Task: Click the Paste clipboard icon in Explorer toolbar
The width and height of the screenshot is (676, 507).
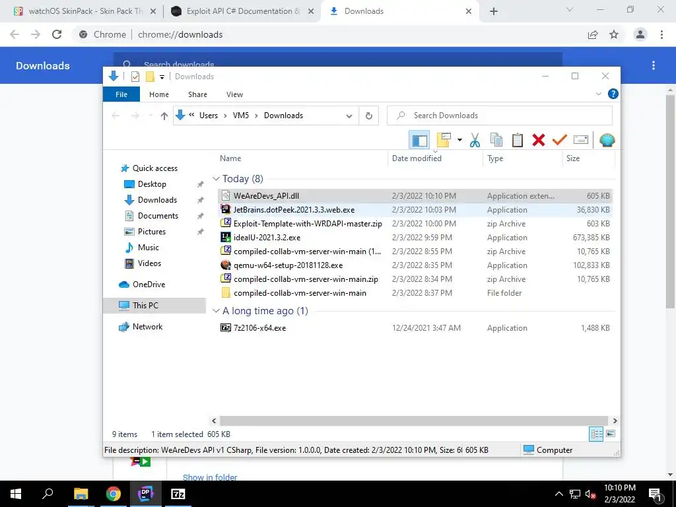Action: 518,140
